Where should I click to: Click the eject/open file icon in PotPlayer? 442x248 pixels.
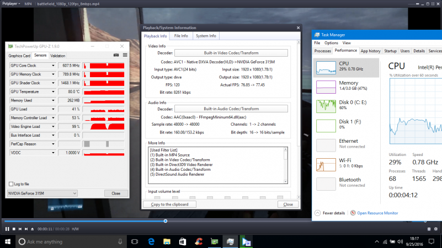point(33,229)
